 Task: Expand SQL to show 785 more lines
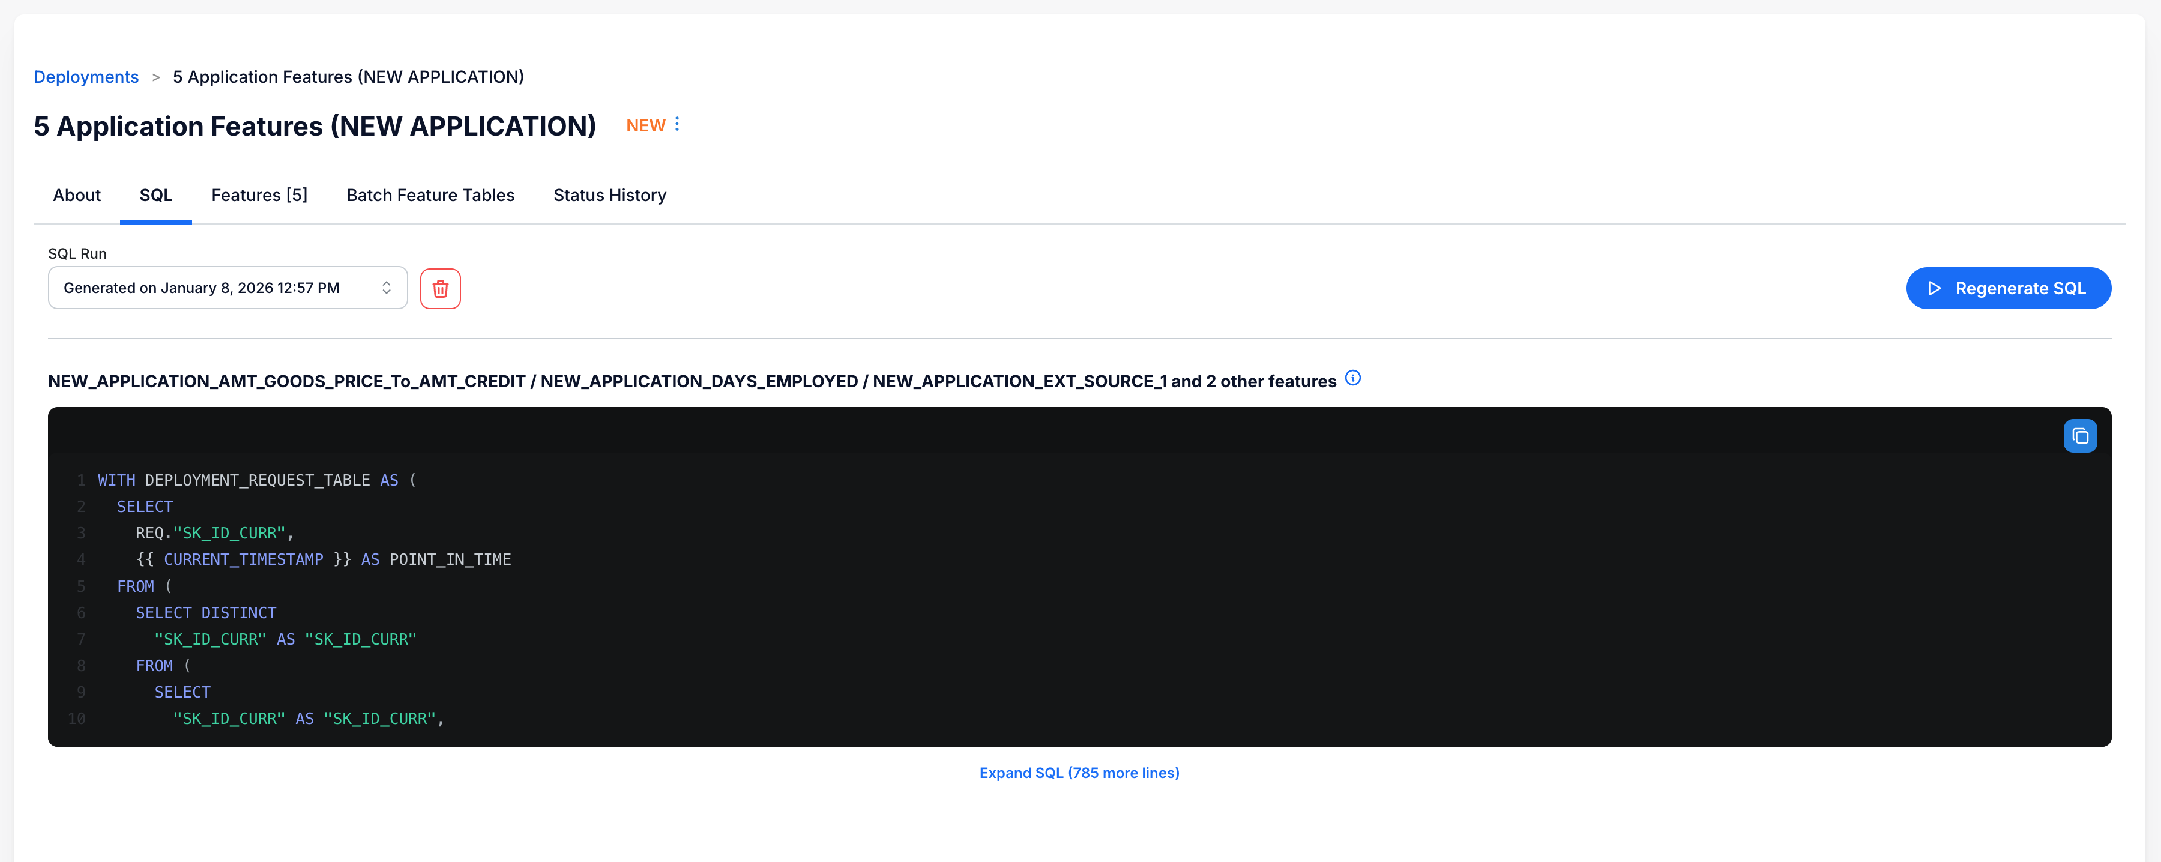pyautogui.click(x=1079, y=773)
